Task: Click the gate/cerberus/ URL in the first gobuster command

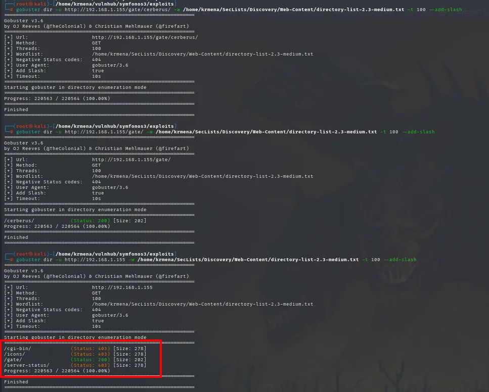Action: 117,10
